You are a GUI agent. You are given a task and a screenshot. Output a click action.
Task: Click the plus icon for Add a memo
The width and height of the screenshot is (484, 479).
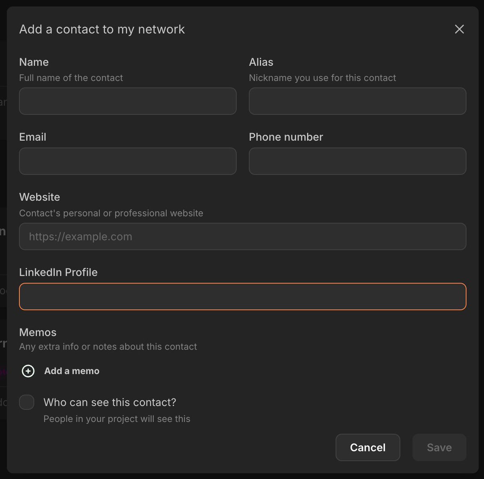(28, 371)
